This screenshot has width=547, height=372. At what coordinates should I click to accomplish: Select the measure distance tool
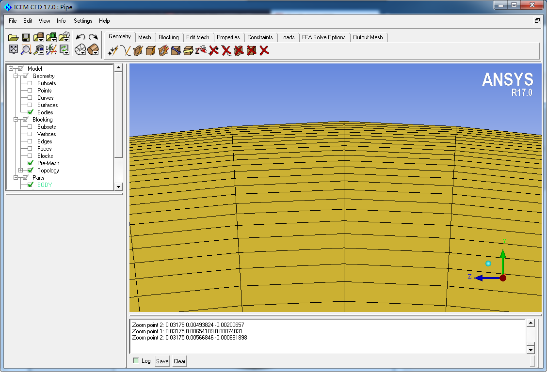tap(39, 50)
